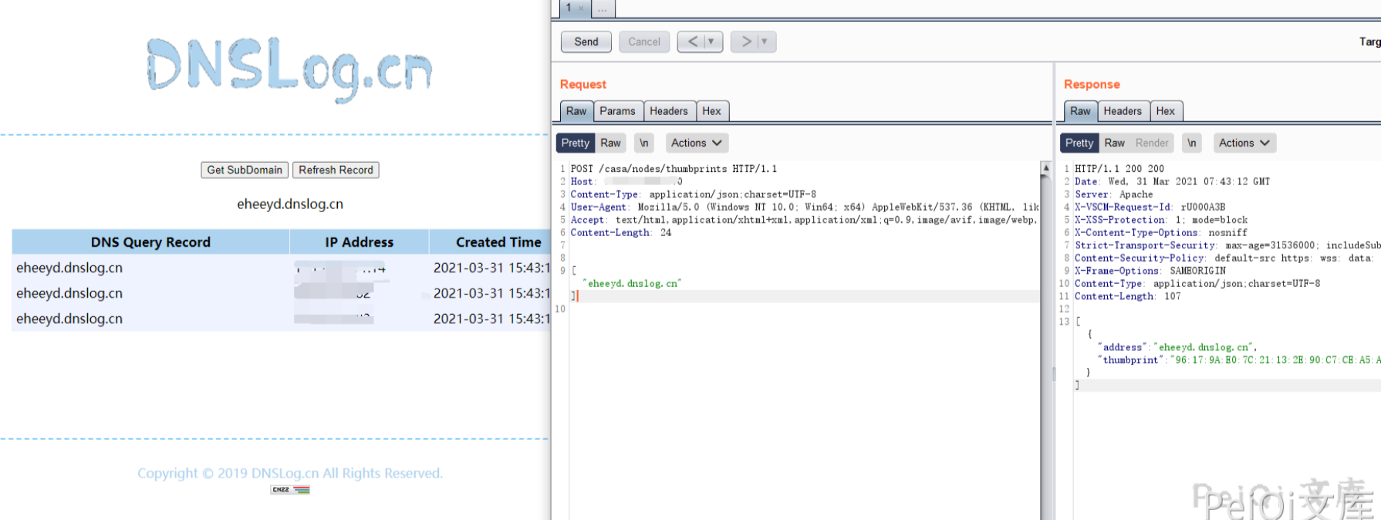Close repeater tab 1

[x=581, y=8]
